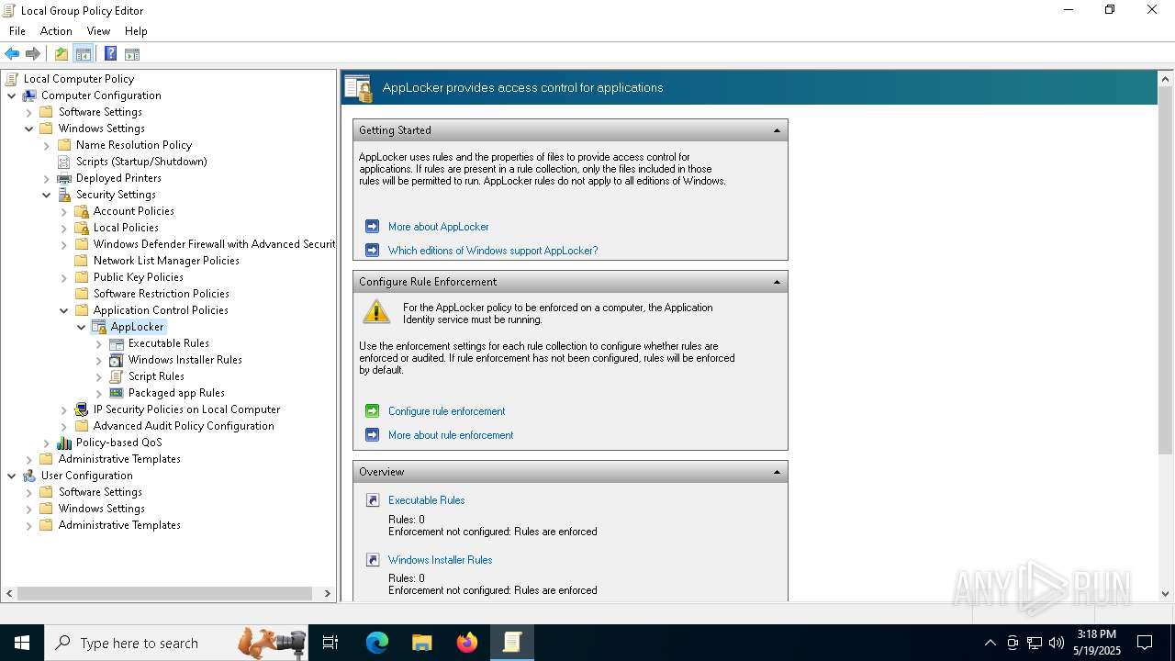The width and height of the screenshot is (1175, 661).
Task: Toggle Show/Hide Action Pane icon
Action: 132,54
